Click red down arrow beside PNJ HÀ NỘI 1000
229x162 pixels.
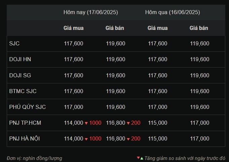pyautogui.click(x=86, y=139)
